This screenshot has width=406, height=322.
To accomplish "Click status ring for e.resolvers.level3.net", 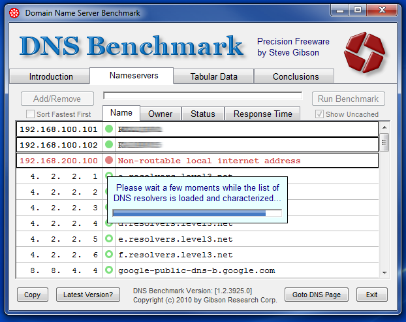I will click(109, 238).
